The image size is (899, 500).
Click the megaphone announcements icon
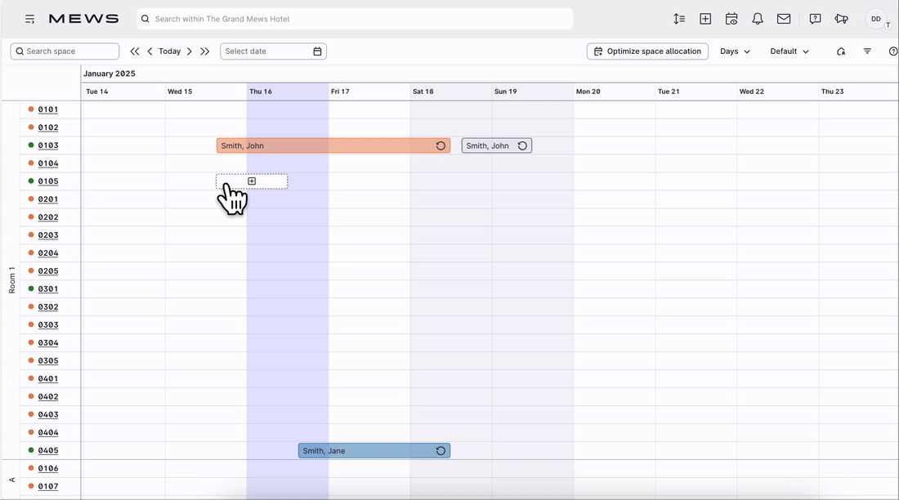click(x=841, y=19)
